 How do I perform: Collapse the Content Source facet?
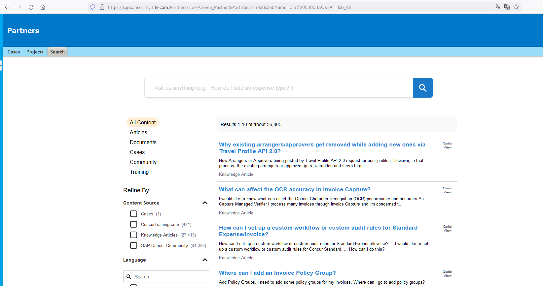tap(205, 203)
